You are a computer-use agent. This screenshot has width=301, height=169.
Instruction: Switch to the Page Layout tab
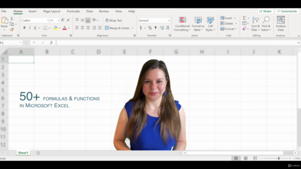click(52, 11)
